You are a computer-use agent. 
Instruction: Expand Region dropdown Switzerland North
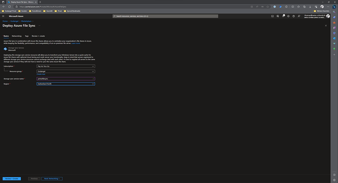coord(66,84)
